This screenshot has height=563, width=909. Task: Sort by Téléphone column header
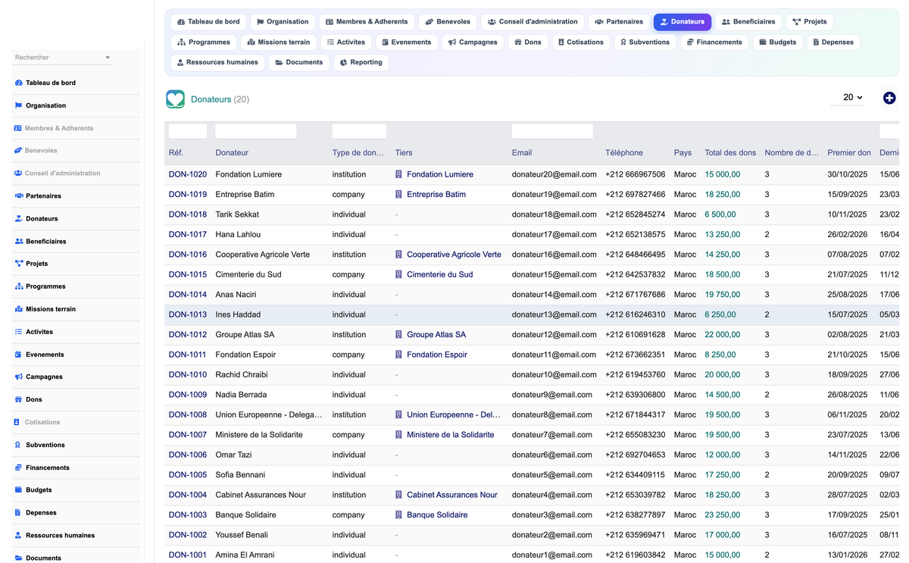(624, 153)
